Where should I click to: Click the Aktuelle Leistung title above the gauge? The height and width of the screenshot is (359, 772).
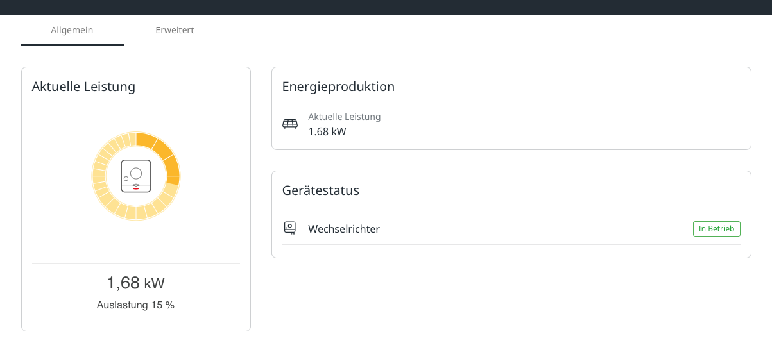coord(83,87)
